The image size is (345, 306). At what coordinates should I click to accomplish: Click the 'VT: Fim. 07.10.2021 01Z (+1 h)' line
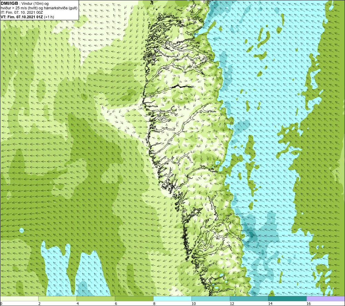click(27, 17)
